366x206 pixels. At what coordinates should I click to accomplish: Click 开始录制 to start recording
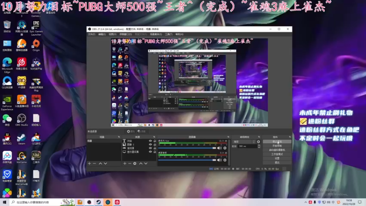coord(277,146)
